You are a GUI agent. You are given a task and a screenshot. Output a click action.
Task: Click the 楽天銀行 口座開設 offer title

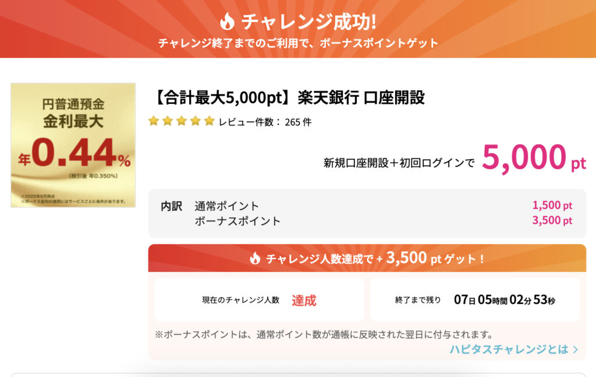pyautogui.click(x=289, y=98)
